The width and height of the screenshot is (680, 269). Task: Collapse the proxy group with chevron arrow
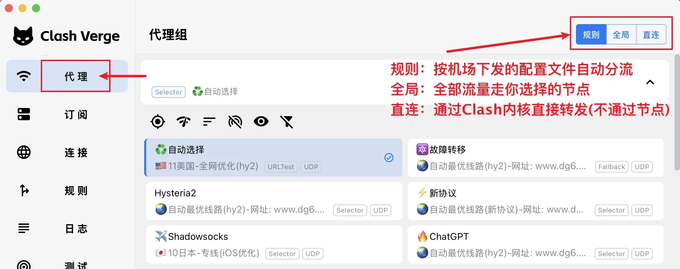point(650,82)
